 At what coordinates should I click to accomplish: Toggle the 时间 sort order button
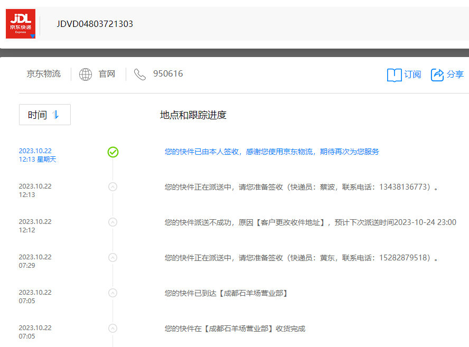(45, 115)
